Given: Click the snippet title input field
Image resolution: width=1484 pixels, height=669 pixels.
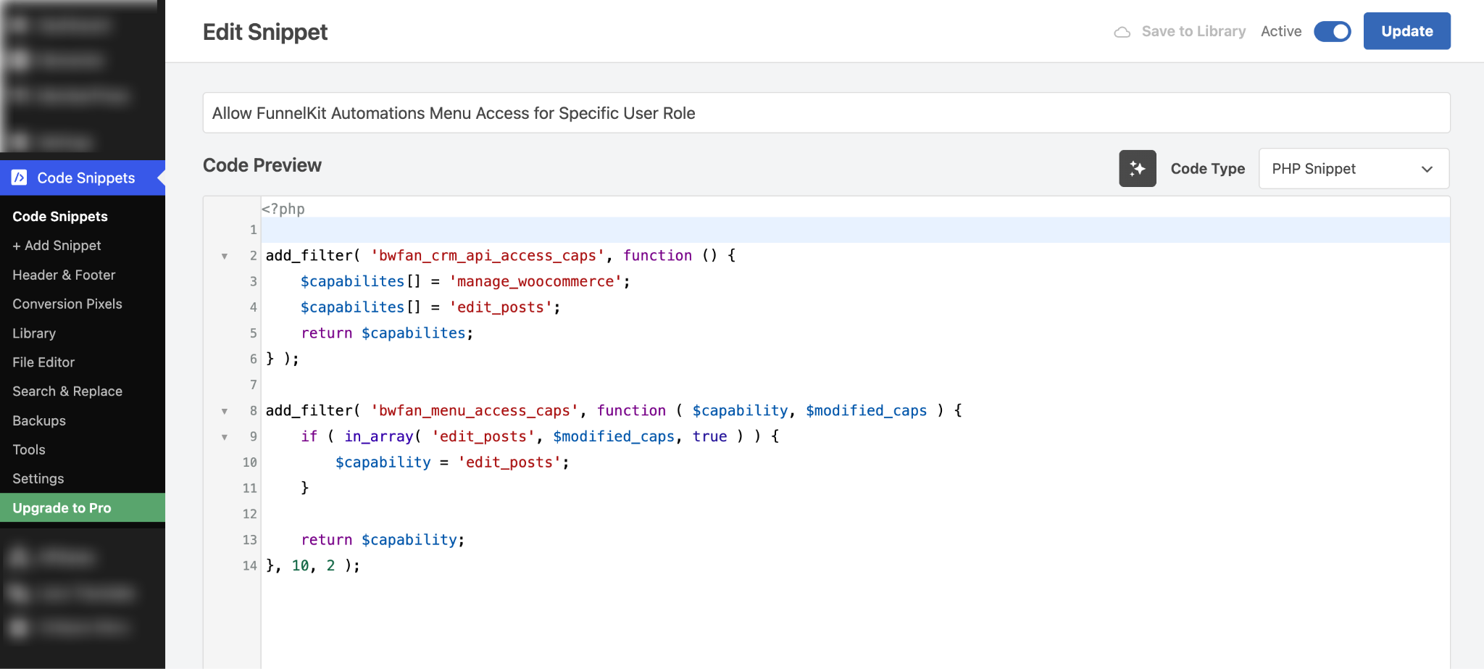Looking at the screenshot, I should [x=826, y=113].
